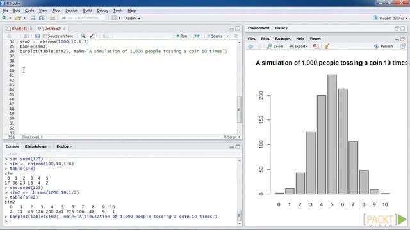Show previous plot with back arrow

pyautogui.click(x=250, y=47)
